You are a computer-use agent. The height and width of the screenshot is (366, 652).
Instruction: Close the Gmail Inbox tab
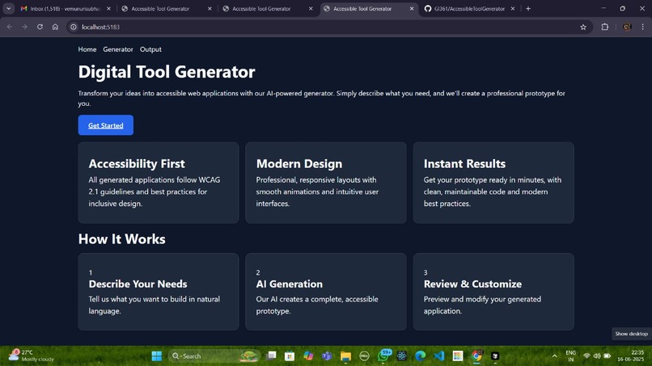tap(108, 8)
